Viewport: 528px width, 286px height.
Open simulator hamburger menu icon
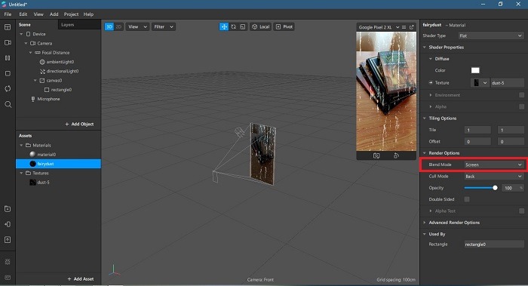tap(404, 27)
